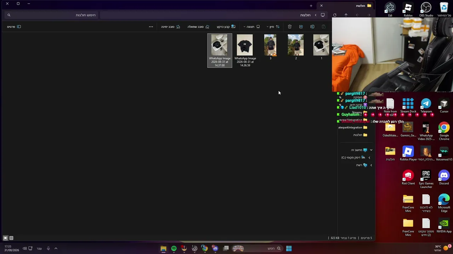Click the עבר language indicator in taskbar

(x=39, y=249)
